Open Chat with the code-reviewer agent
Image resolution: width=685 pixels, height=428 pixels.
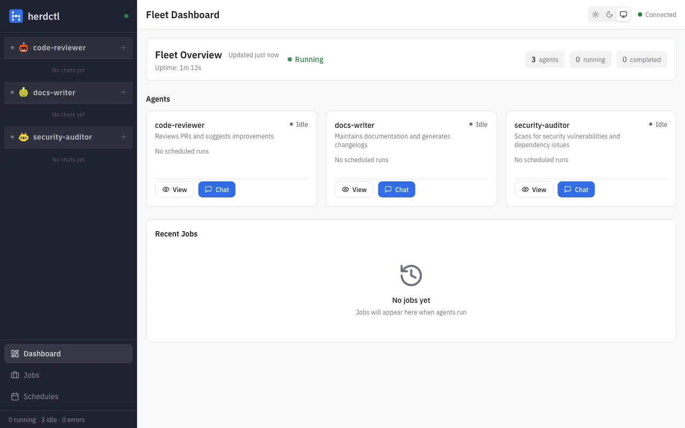[217, 189]
